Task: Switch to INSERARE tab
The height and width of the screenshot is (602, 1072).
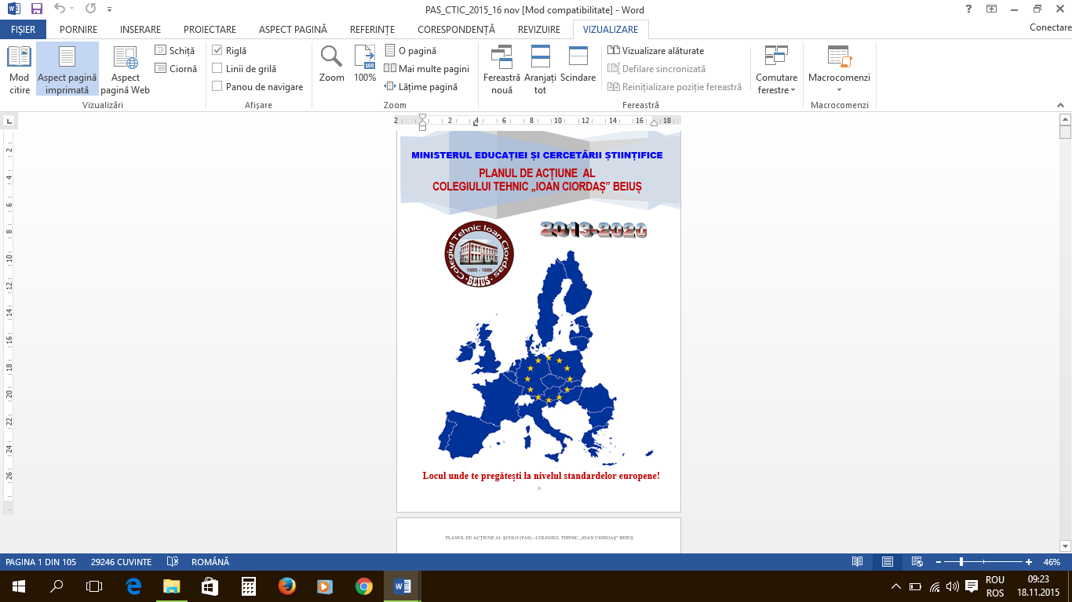Action: [140, 30]
